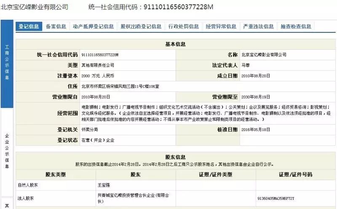Click the 股东 column header

point(136,174)
